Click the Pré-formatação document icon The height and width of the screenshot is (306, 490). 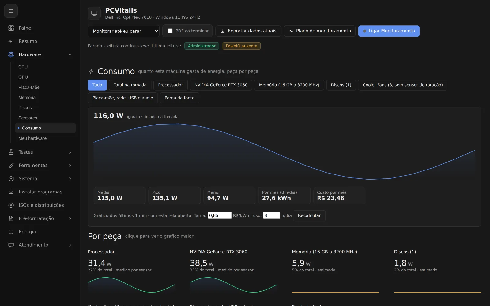[11, 218]
